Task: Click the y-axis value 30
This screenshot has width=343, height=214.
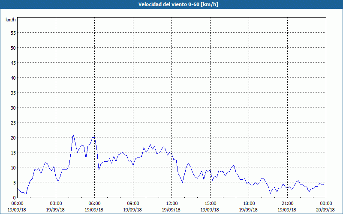Action: click(x=13, y=108)
